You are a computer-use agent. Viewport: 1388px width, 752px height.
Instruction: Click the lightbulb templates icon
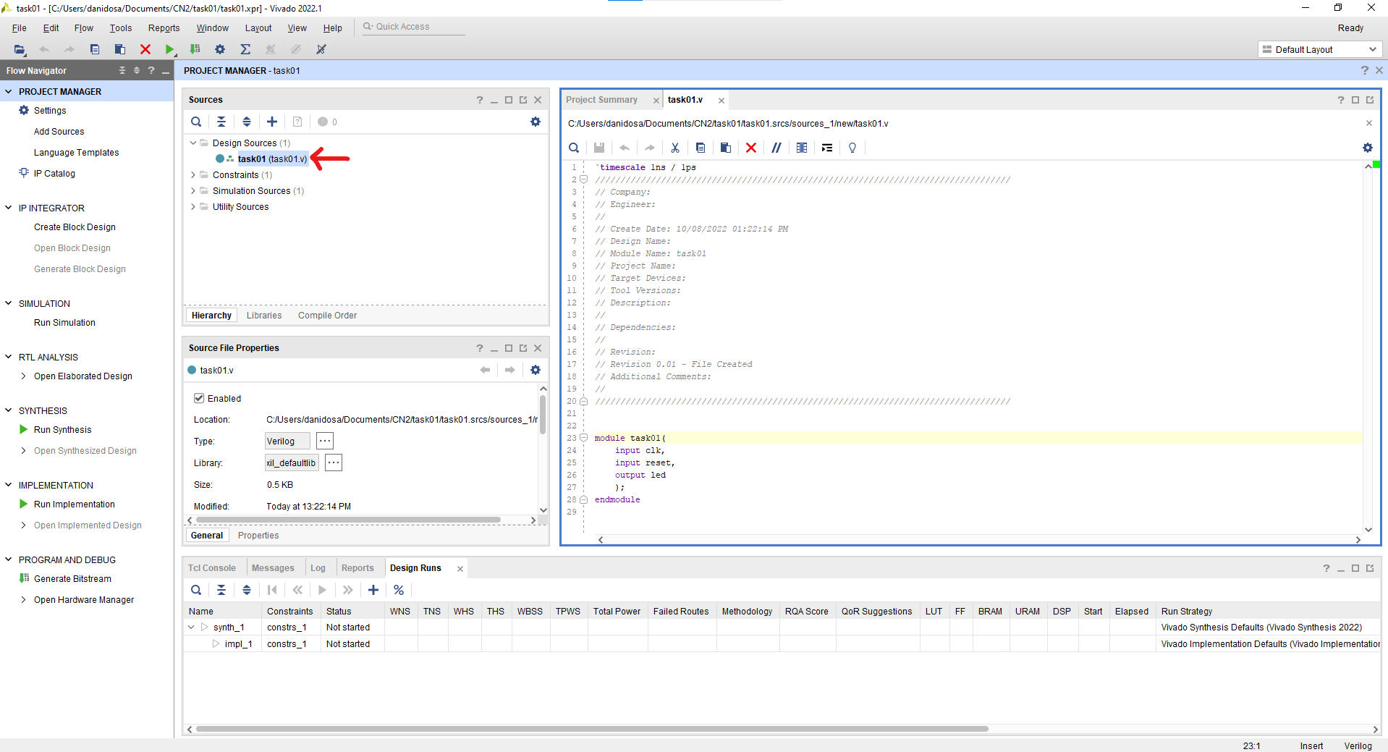(852, 148)
